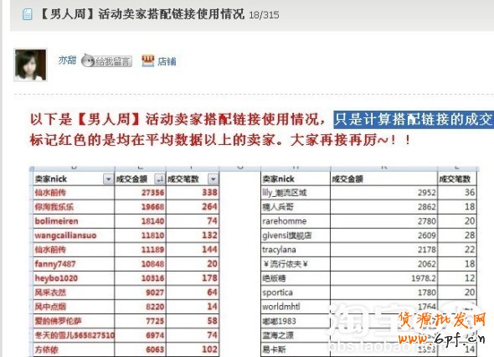Click the tracylana seller cell
The image size is (494, 357).
296,250
